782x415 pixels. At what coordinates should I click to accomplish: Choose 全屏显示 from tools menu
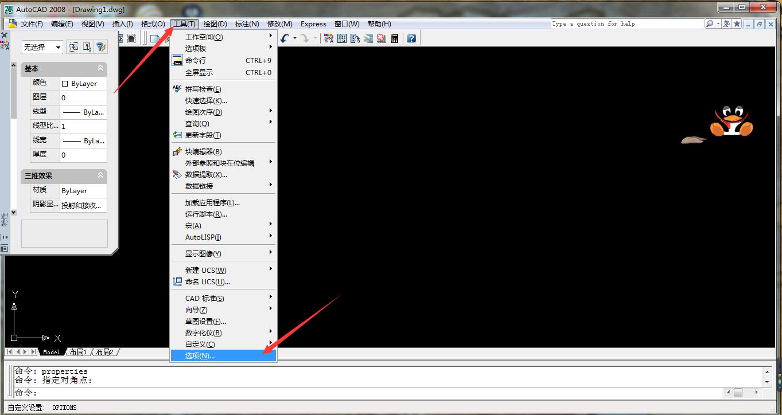224,73
